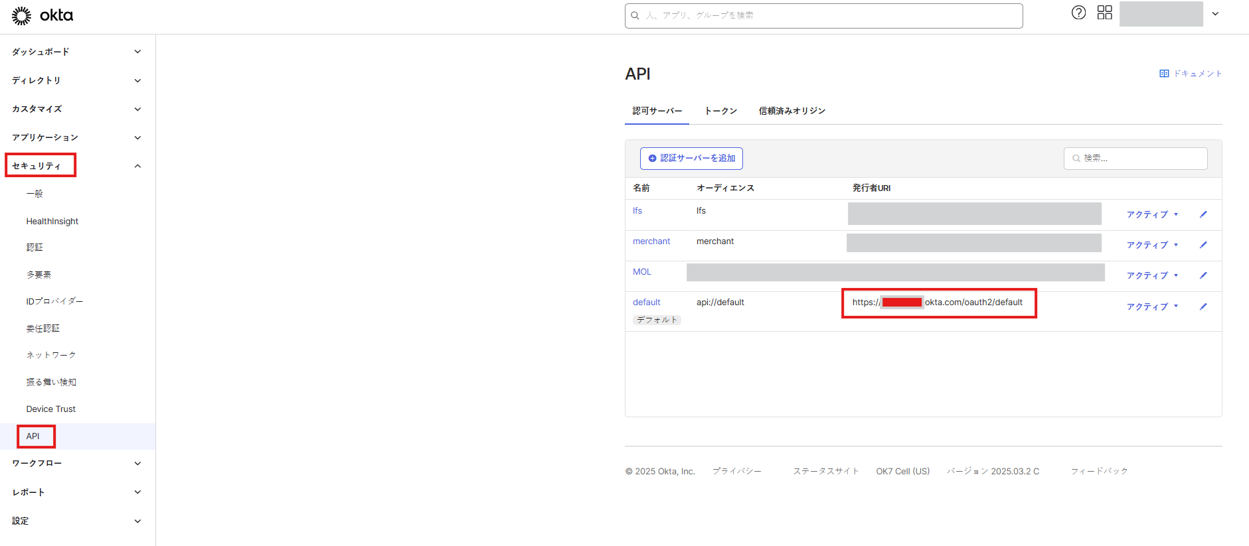Collapse the セキュリティ menu

137,166
